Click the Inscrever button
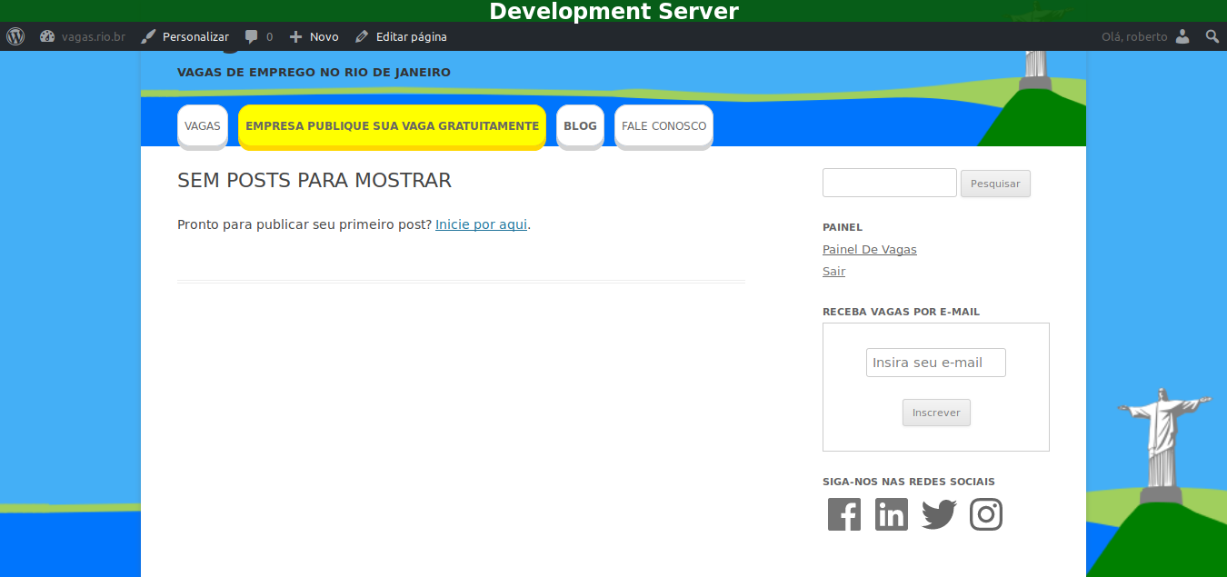Screen dimensions: 1227x577 coord(936,413)
